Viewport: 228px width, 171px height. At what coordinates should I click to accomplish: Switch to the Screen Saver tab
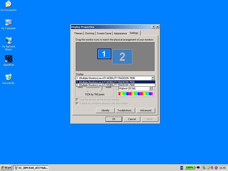104,33
